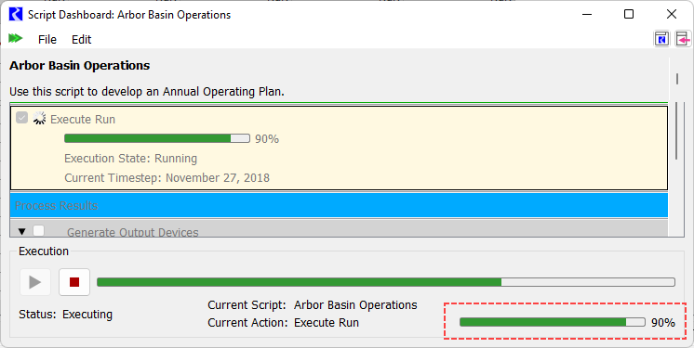This screenshot has height=348, width=694.
Task: Click the pink arrow dashboard icon
Action: (x=684, y=39)
